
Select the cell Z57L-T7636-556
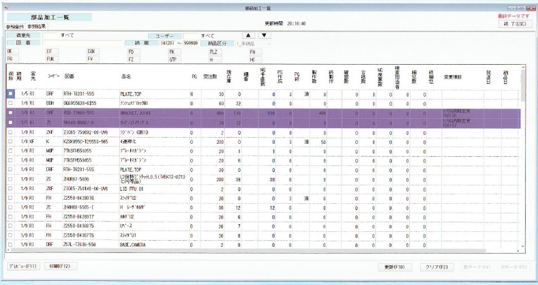click(x=91, y=245)
